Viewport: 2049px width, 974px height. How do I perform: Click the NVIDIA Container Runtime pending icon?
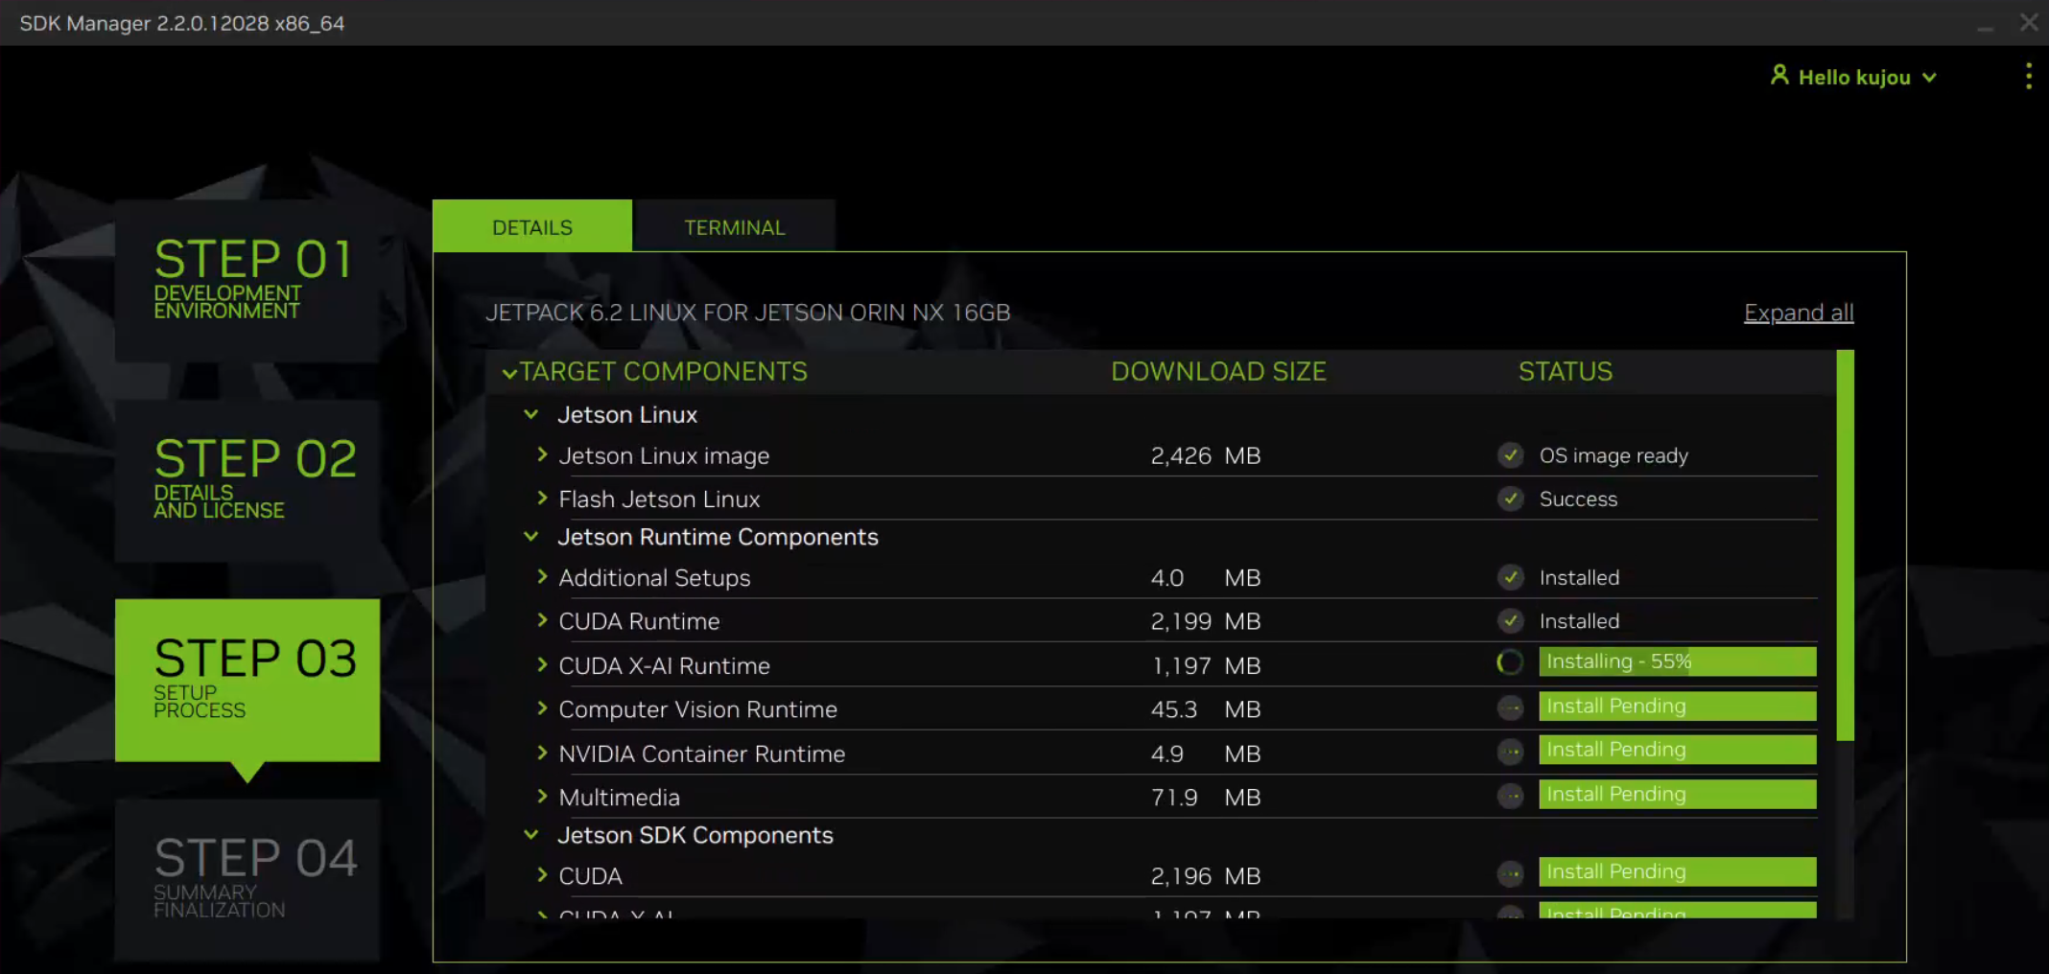tap(1511, 752)
